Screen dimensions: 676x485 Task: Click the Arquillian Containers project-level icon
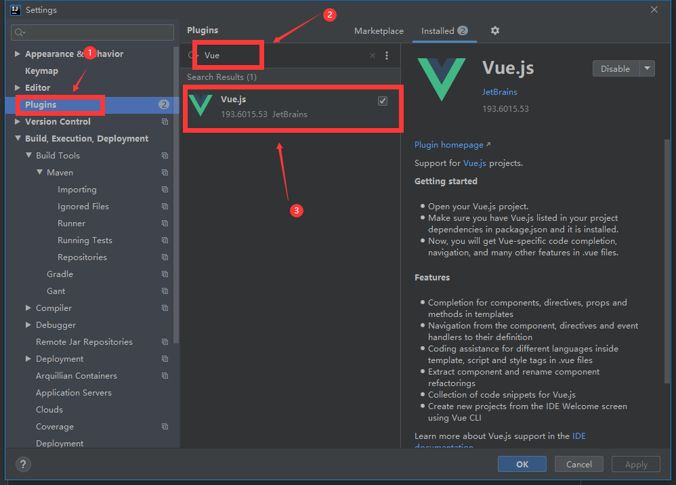tap(165, 376)
